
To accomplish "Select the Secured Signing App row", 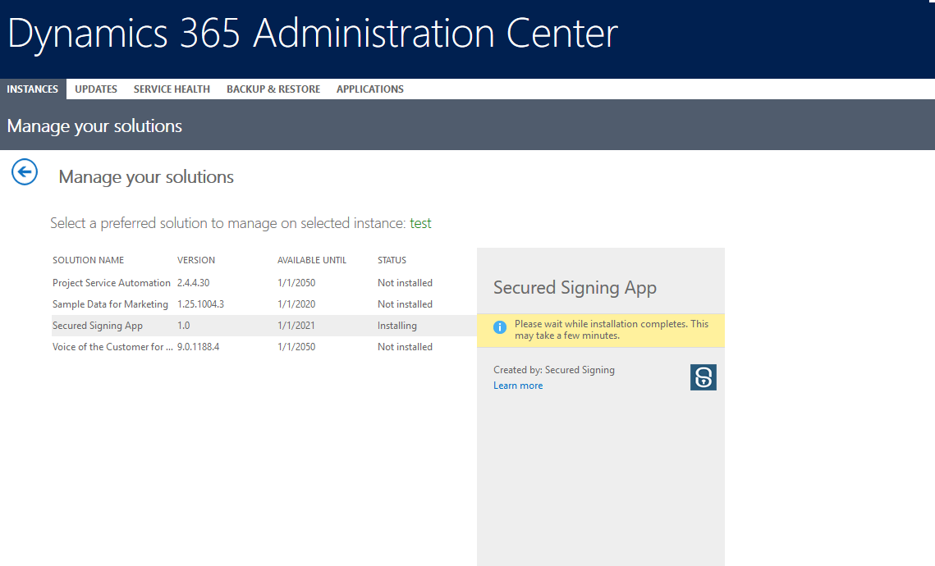I will coord(98,326).
